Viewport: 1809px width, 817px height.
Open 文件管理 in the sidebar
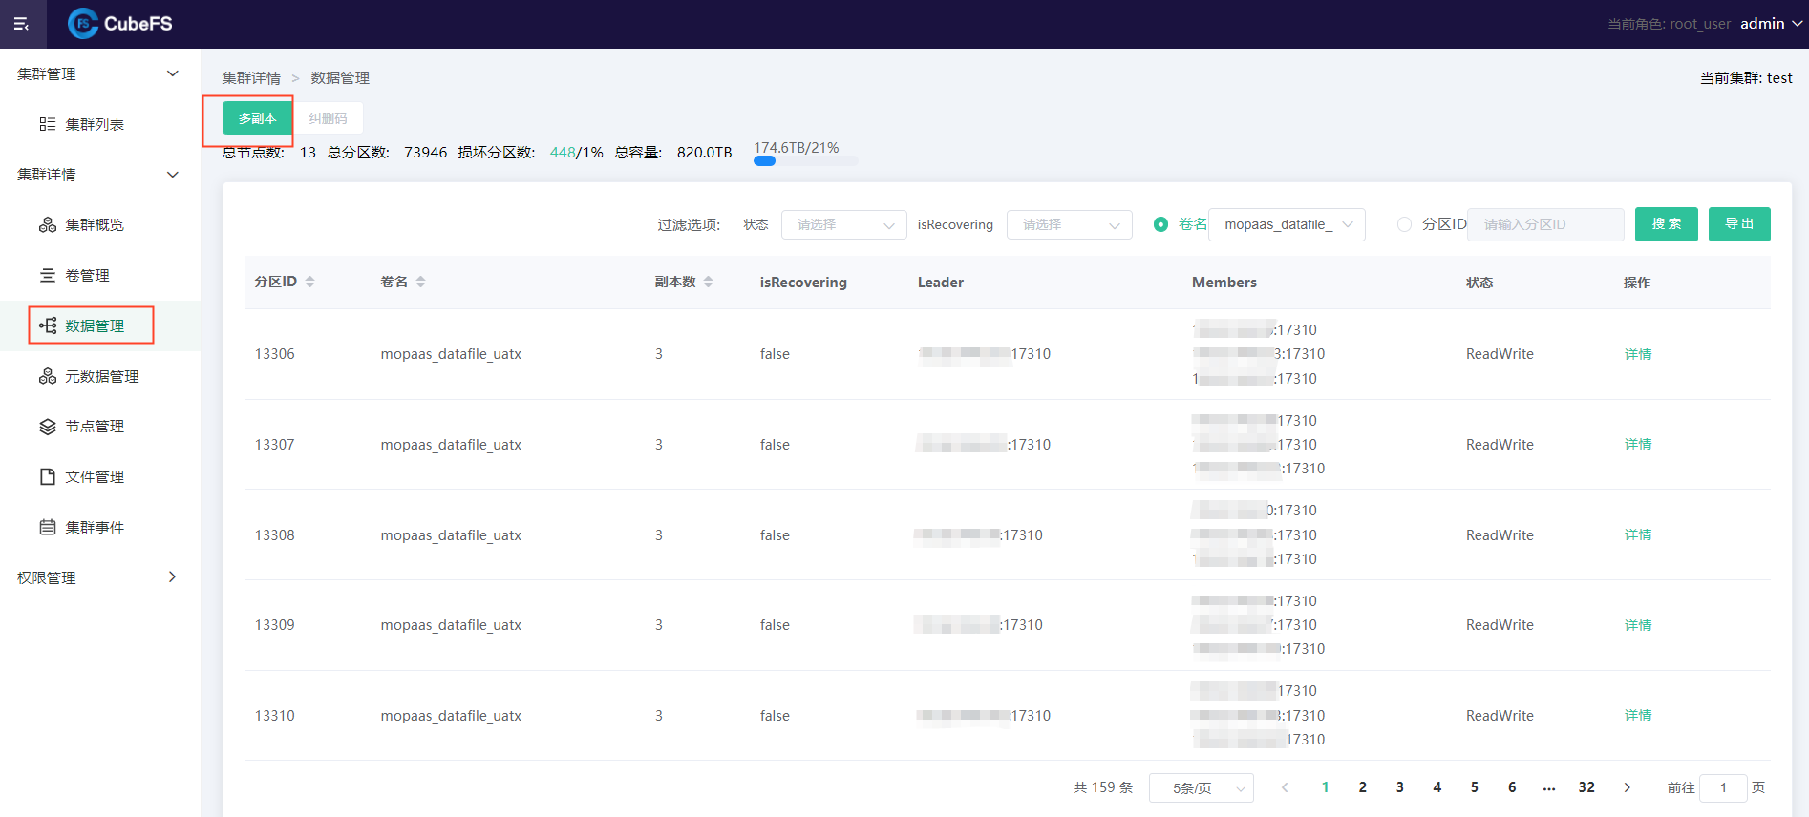pos(95,476)
